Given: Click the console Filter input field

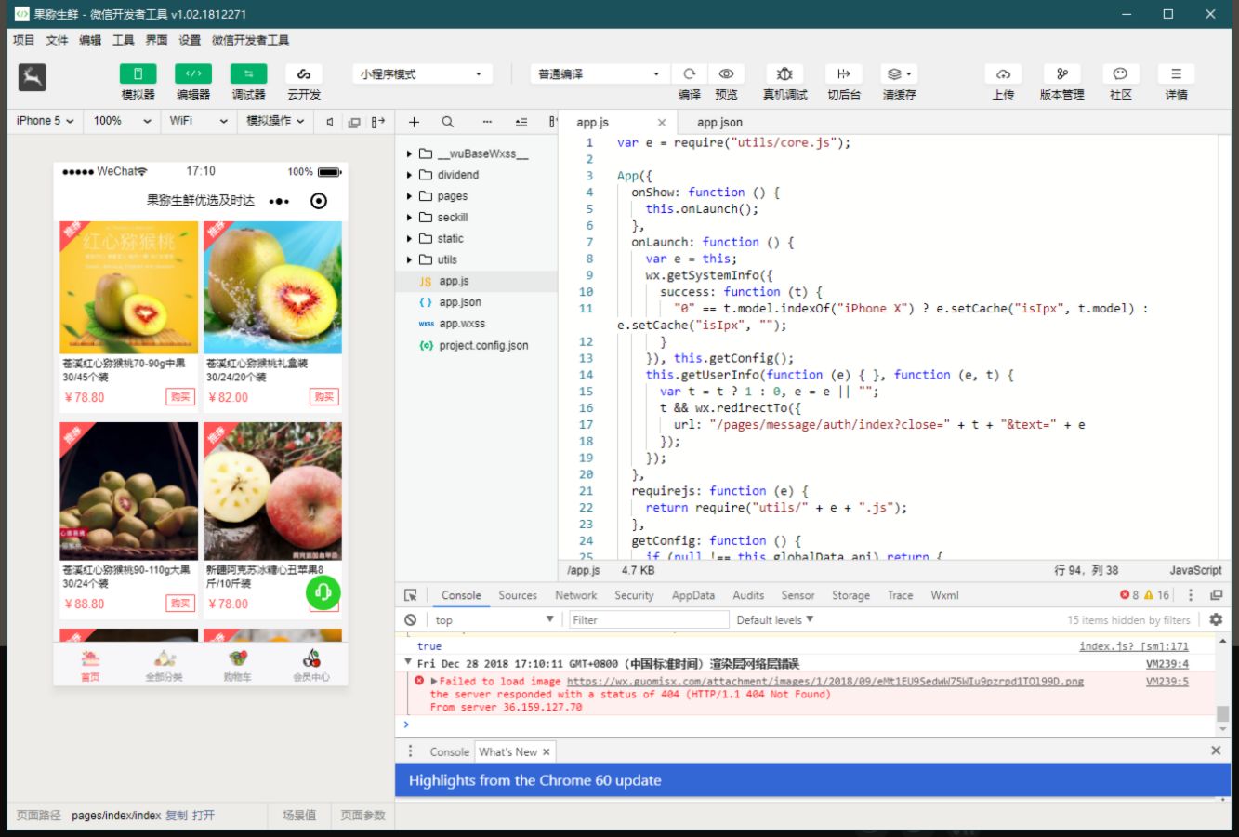Looking at the screenshot, I should click(x=649, y=619).
